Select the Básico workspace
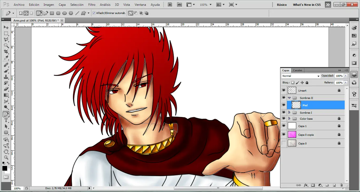 click(x=282, y=5)
